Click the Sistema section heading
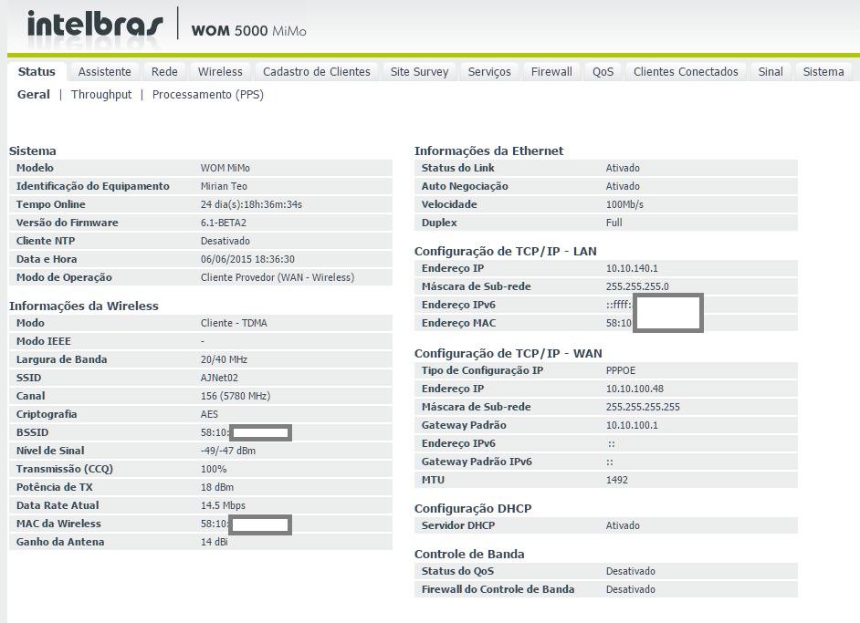The width and height of the screenshot is (860, 623). (32, 151)
